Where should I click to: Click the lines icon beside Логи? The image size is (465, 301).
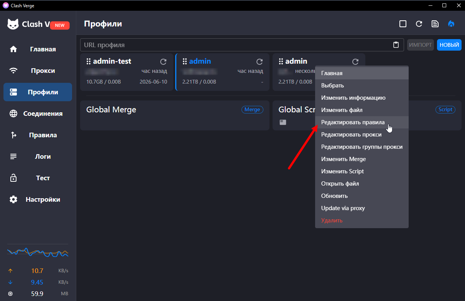tap(13, 156)
